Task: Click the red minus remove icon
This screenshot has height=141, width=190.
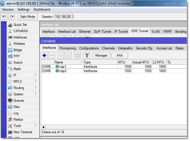Action: pyautogui.click(x=52, y=55)
